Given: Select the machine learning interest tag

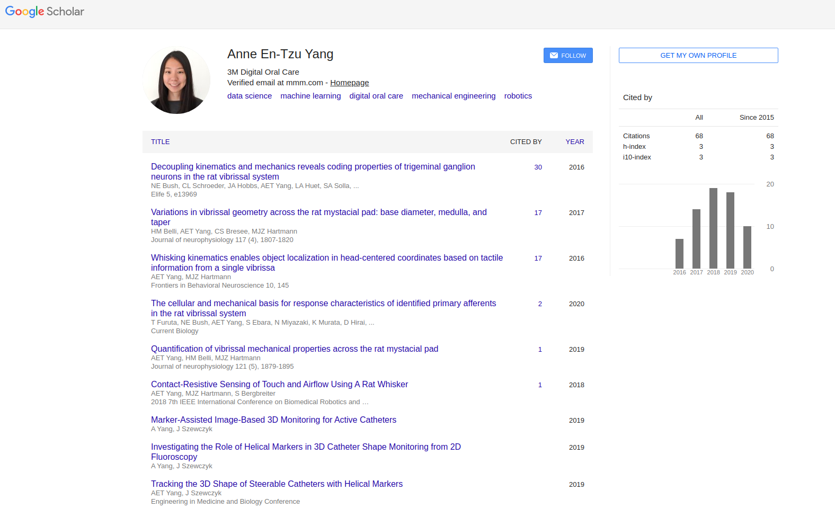Looking at the screenshot, I should click(x=310, y=96).
